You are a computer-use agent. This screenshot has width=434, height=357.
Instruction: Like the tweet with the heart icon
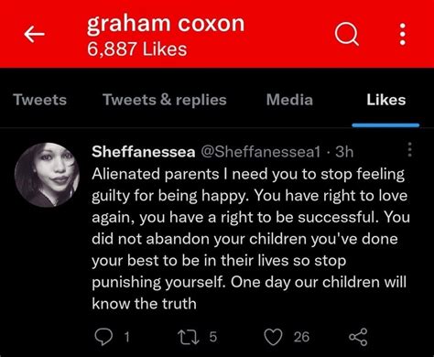coord(273,337)
